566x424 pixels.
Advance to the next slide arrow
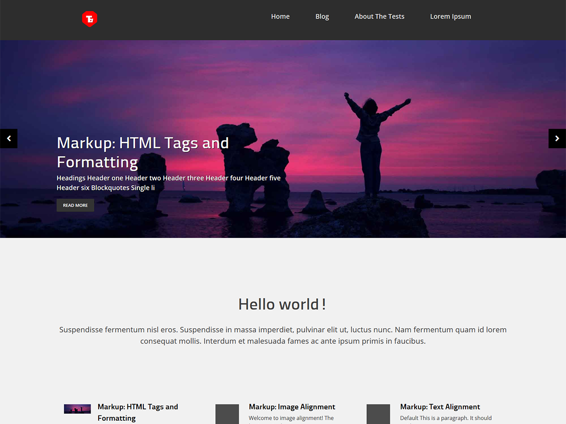[557, 139]
